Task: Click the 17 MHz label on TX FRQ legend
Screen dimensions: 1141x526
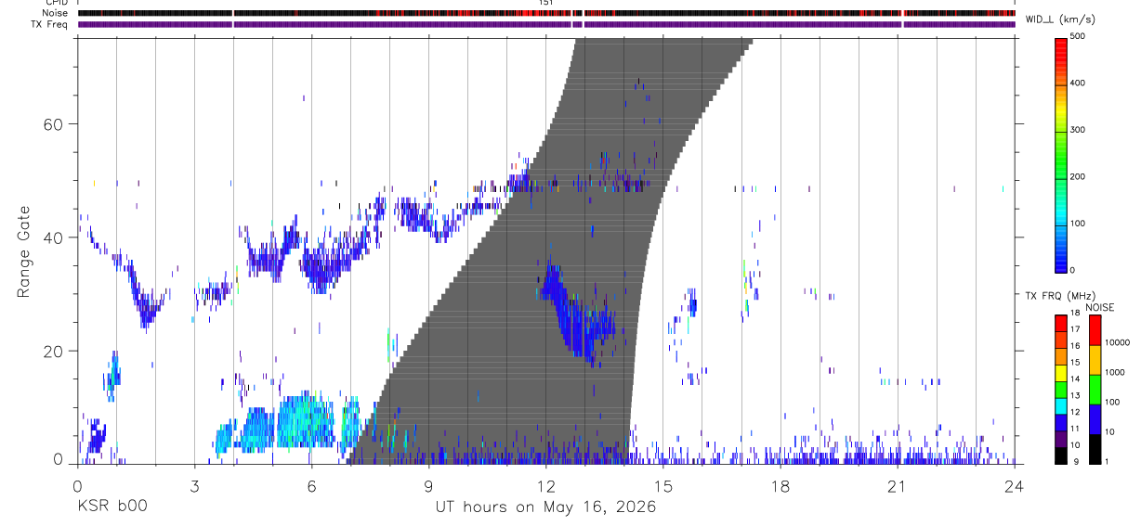Action: click(1075, 330)
